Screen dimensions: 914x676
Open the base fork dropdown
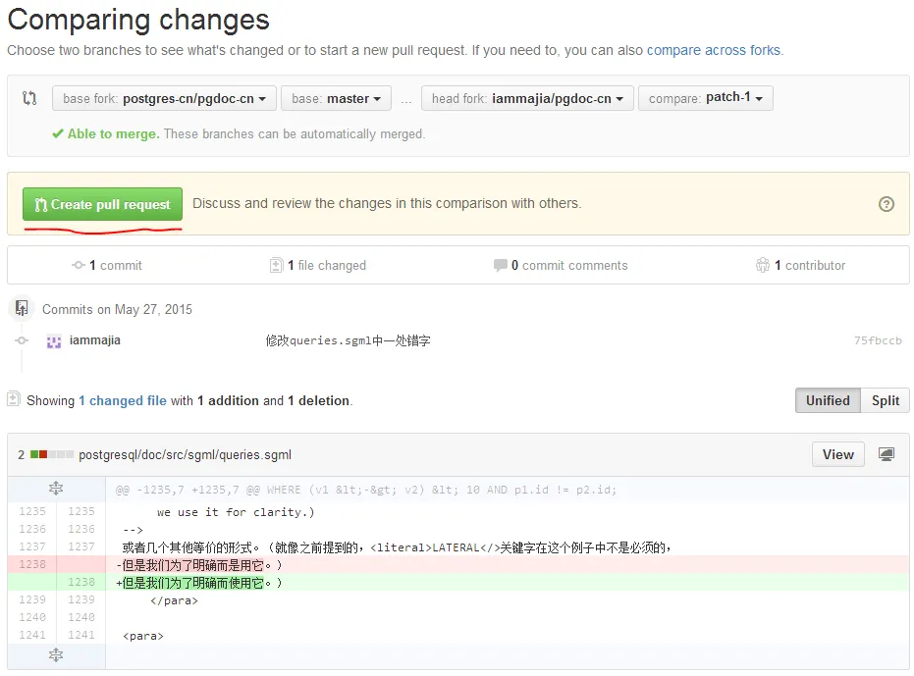point(164,98)
